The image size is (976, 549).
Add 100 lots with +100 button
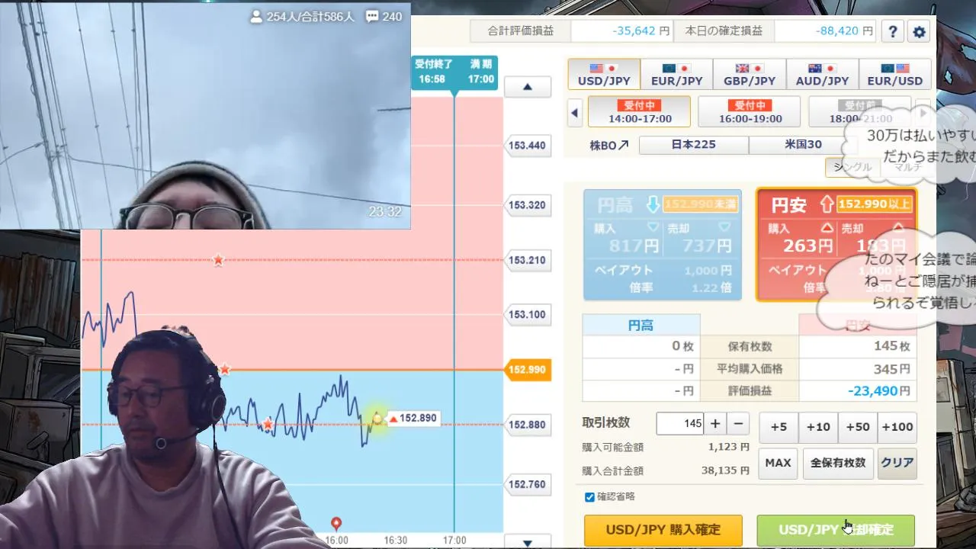[897, 427]
